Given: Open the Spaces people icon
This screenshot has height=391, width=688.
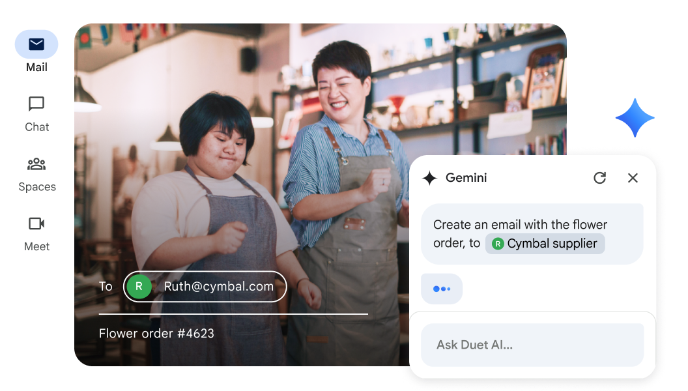Looking at the screenshot, I should [x=36, y=164].
